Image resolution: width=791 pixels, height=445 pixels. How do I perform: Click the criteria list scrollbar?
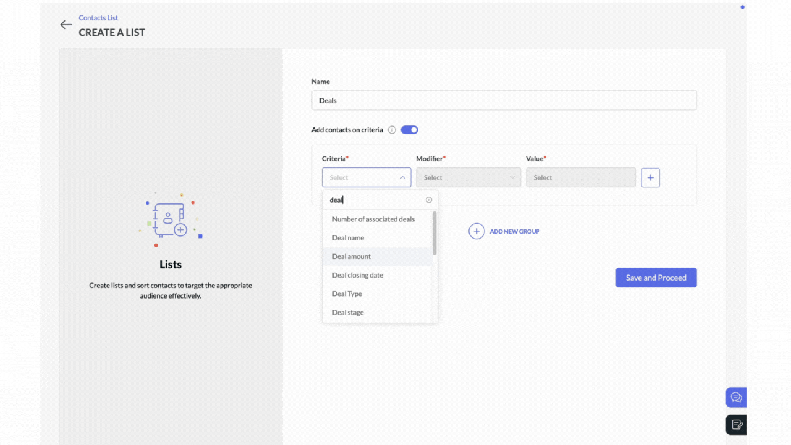point(434,233)
